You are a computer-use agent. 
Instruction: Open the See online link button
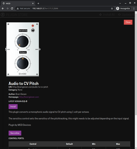click(15, 133)
